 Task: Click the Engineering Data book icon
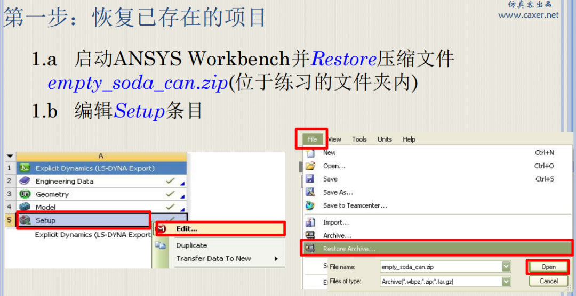(25, 181)
